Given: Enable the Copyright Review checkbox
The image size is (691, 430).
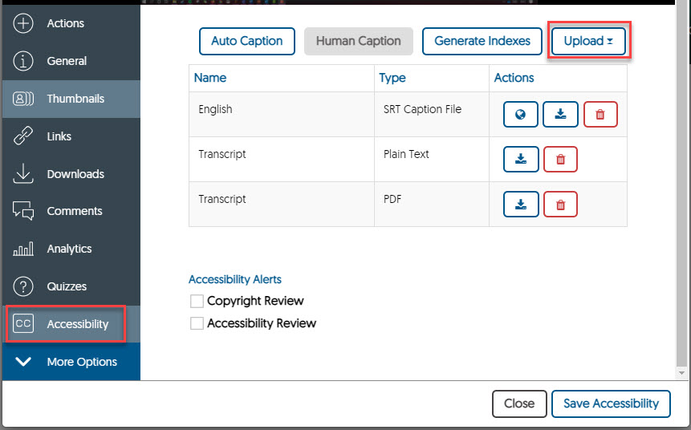Looking at the screenshot, I should 197,302.
